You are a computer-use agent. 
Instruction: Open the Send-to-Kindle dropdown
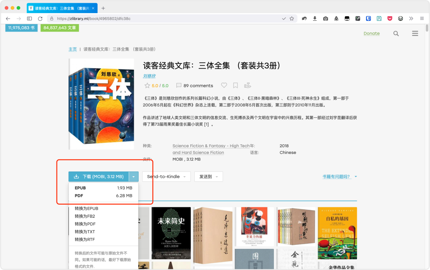pos(166,177)
